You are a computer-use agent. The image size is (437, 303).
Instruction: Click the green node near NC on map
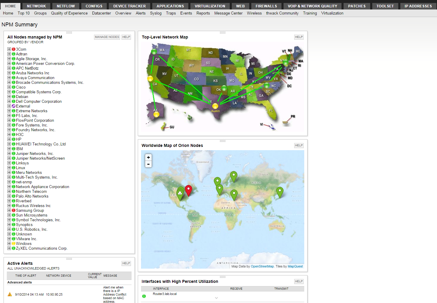click(x=267, y=86)
